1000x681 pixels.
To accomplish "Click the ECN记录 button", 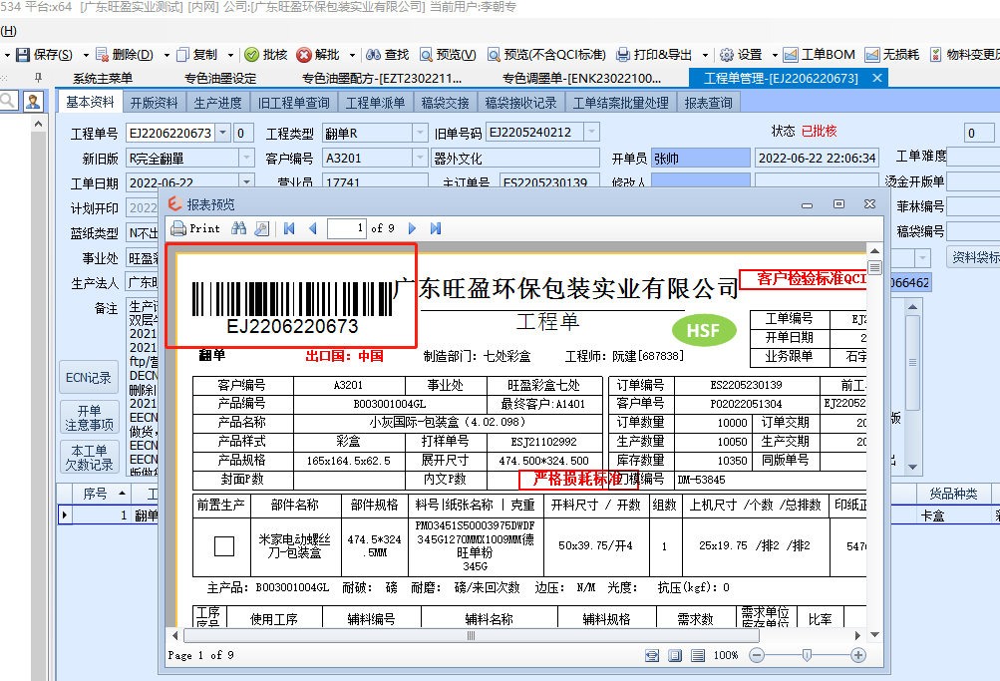I will click(x=89, y=378).
